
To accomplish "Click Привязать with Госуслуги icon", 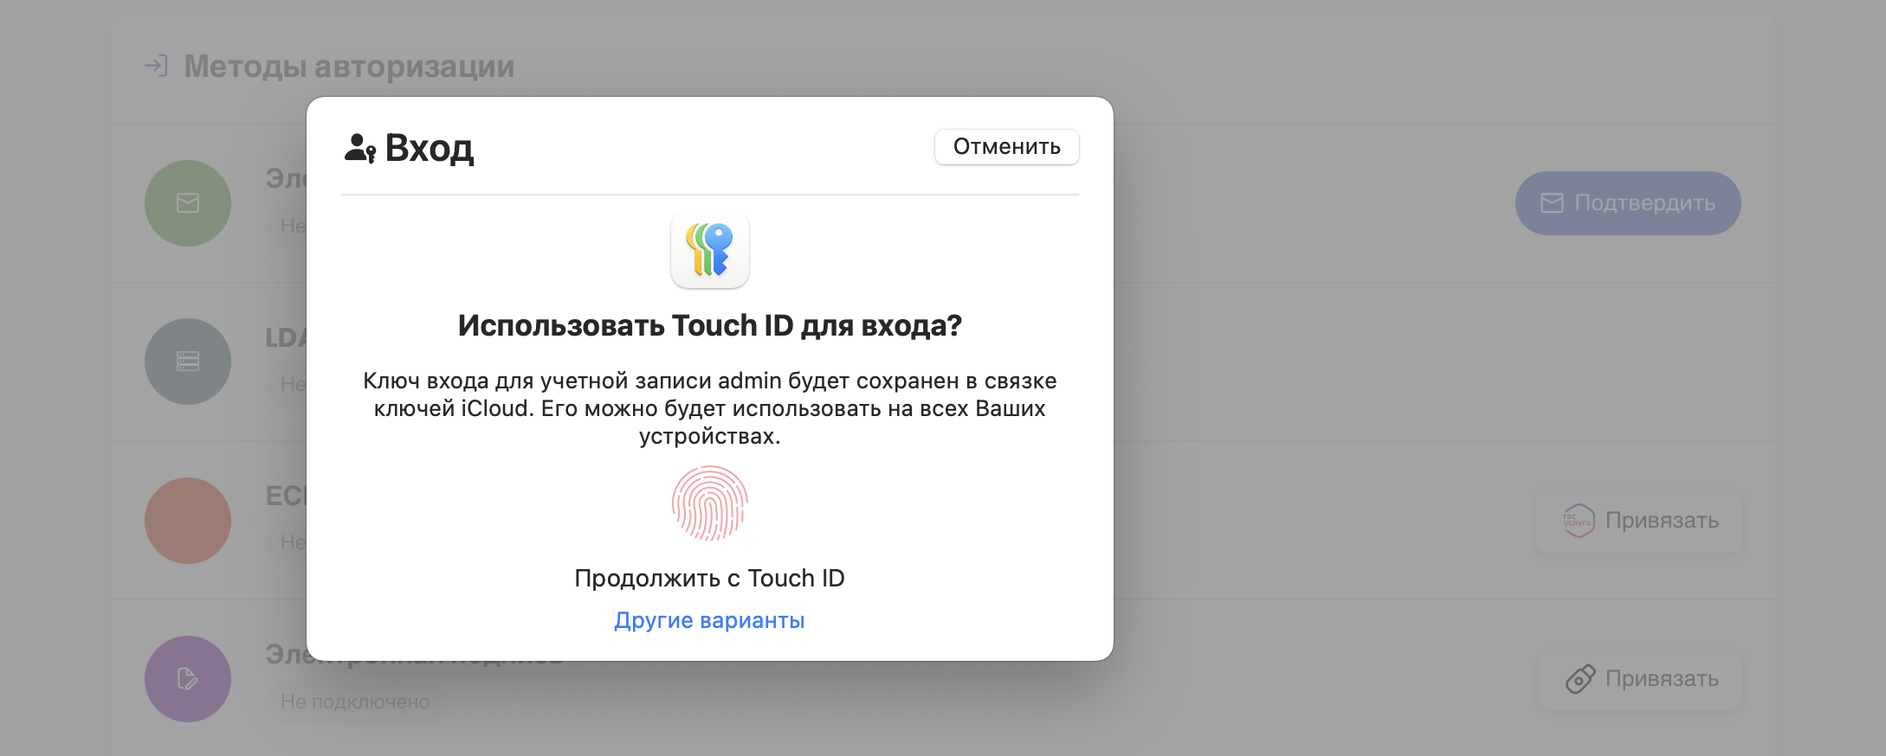I will coord(1639,521).
